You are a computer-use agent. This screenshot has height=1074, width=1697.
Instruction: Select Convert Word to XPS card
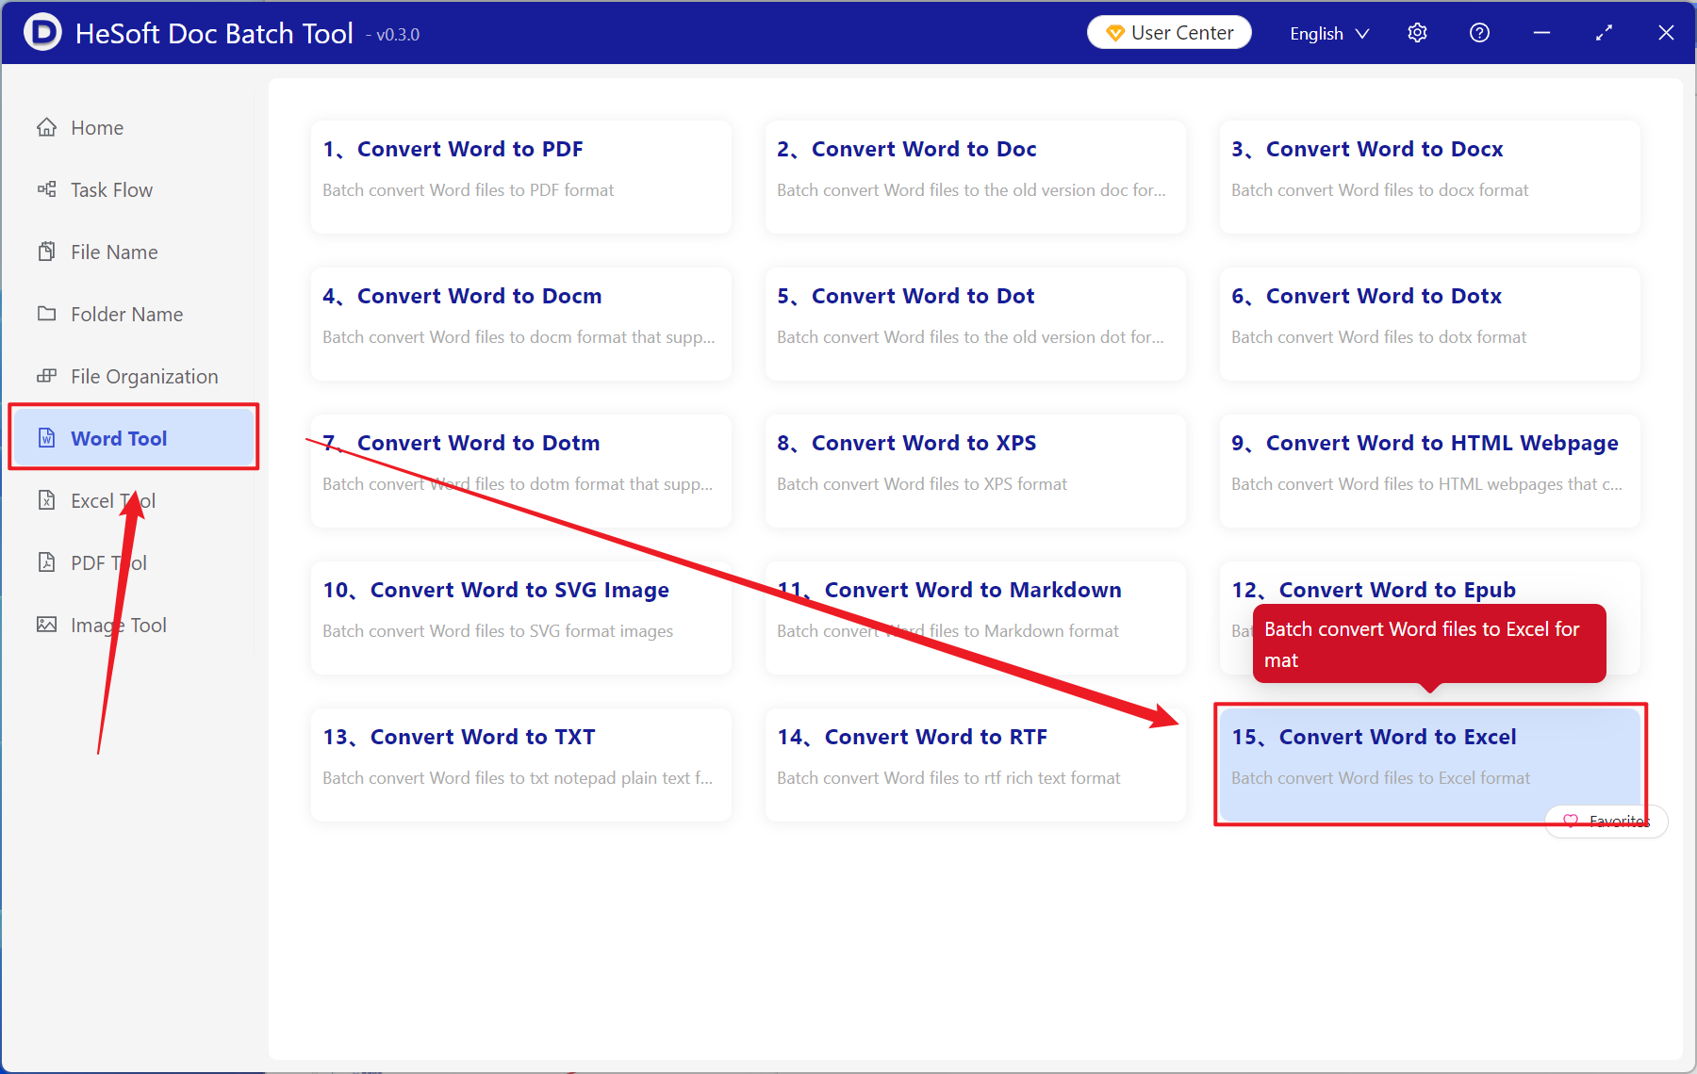(976, 471)
